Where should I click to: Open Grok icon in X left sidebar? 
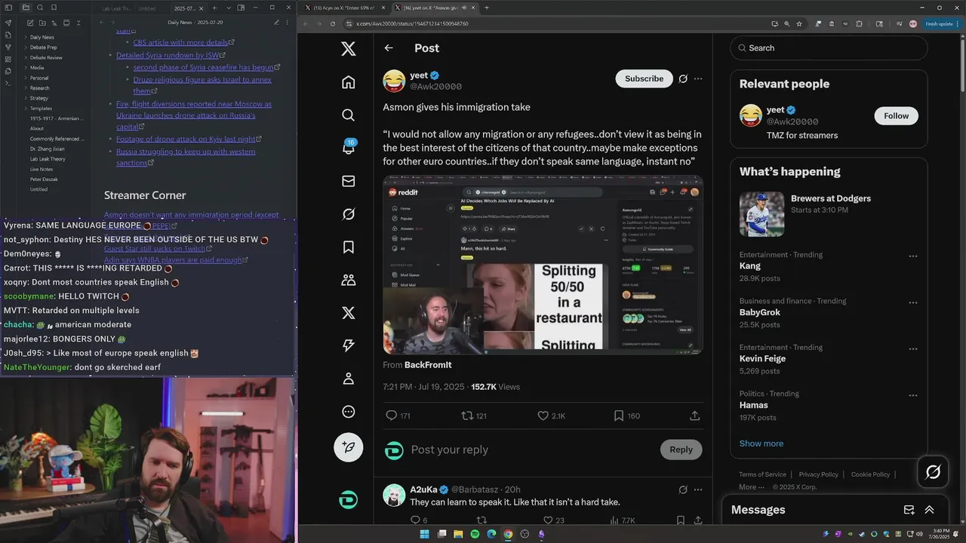tap(348, 214)
